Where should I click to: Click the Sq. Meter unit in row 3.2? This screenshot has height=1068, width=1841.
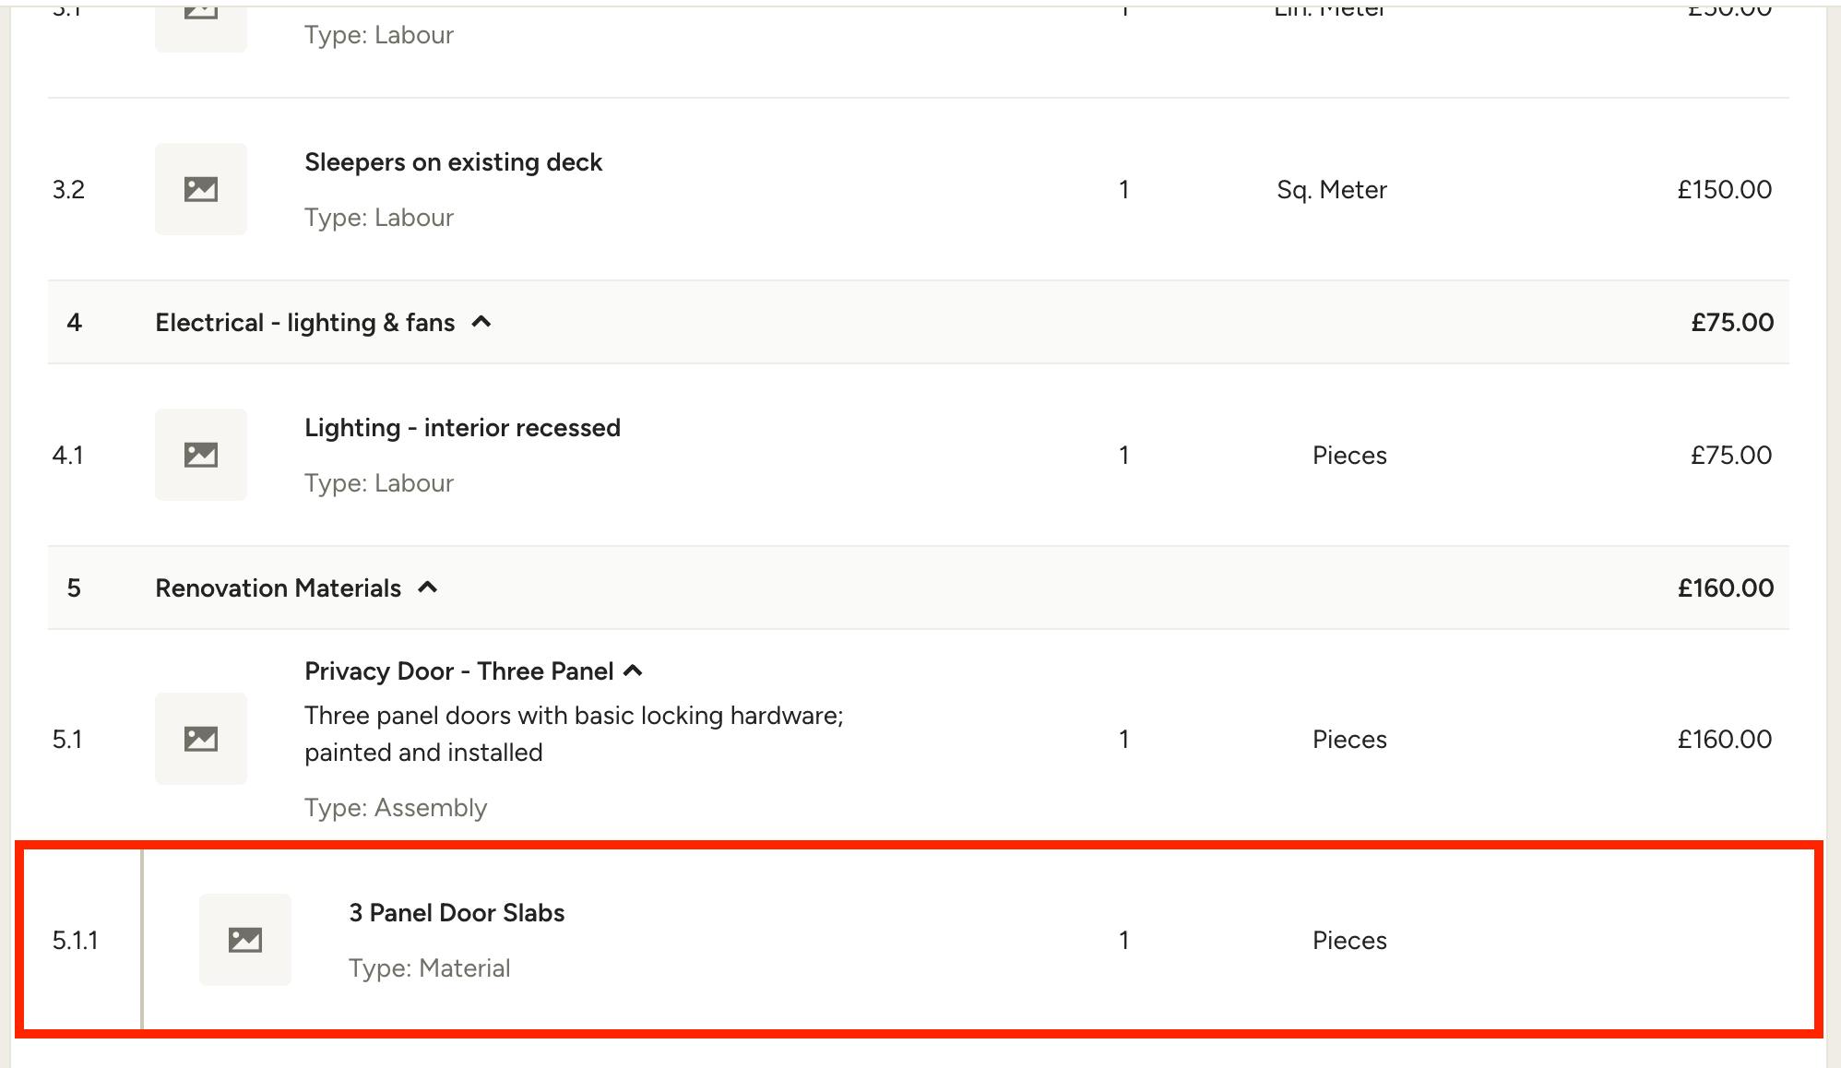[1332, 190]
